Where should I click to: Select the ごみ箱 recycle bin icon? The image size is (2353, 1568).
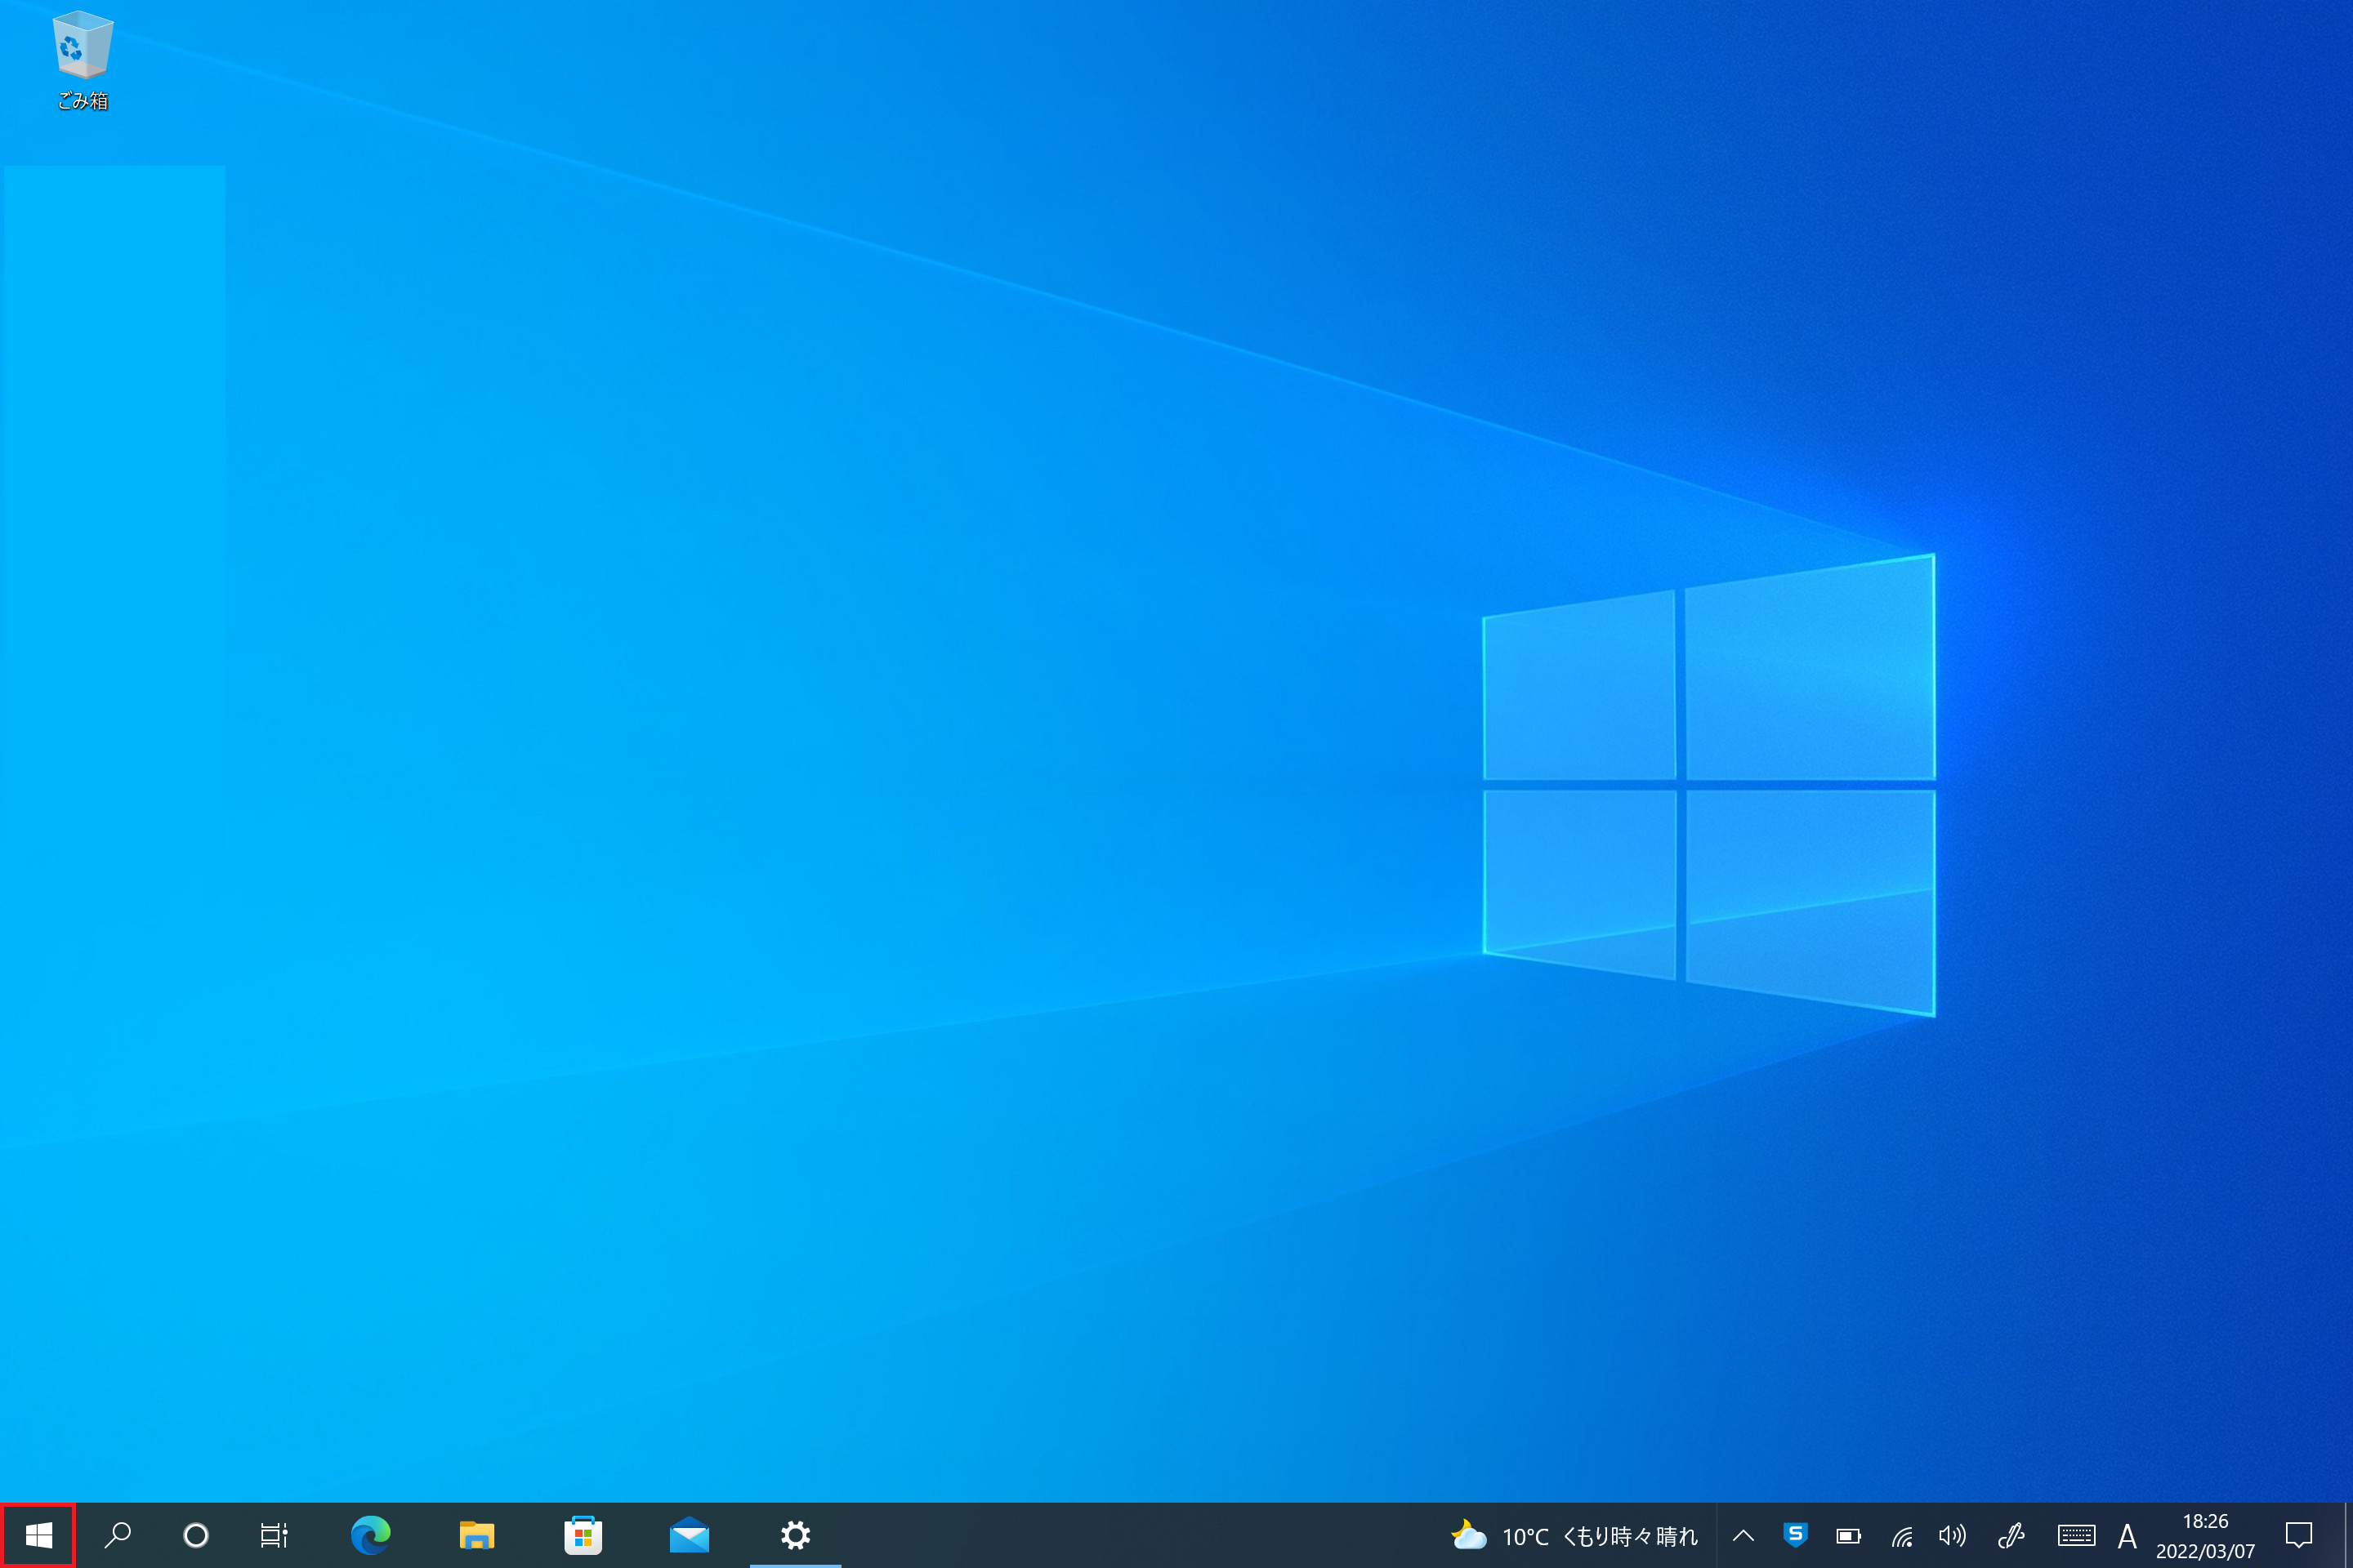82,60
